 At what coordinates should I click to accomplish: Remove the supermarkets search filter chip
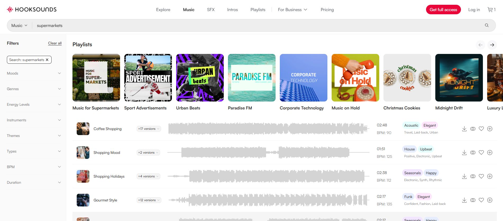coord(47,60)
